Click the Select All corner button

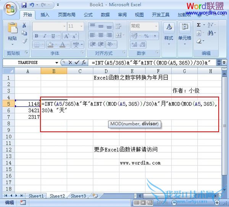pyautogui.click(x=9, y=71)
